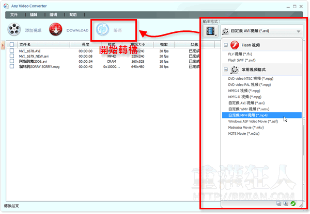
Task: Click the 轉換結束 status bar text
Action: (x=11, y=206)
